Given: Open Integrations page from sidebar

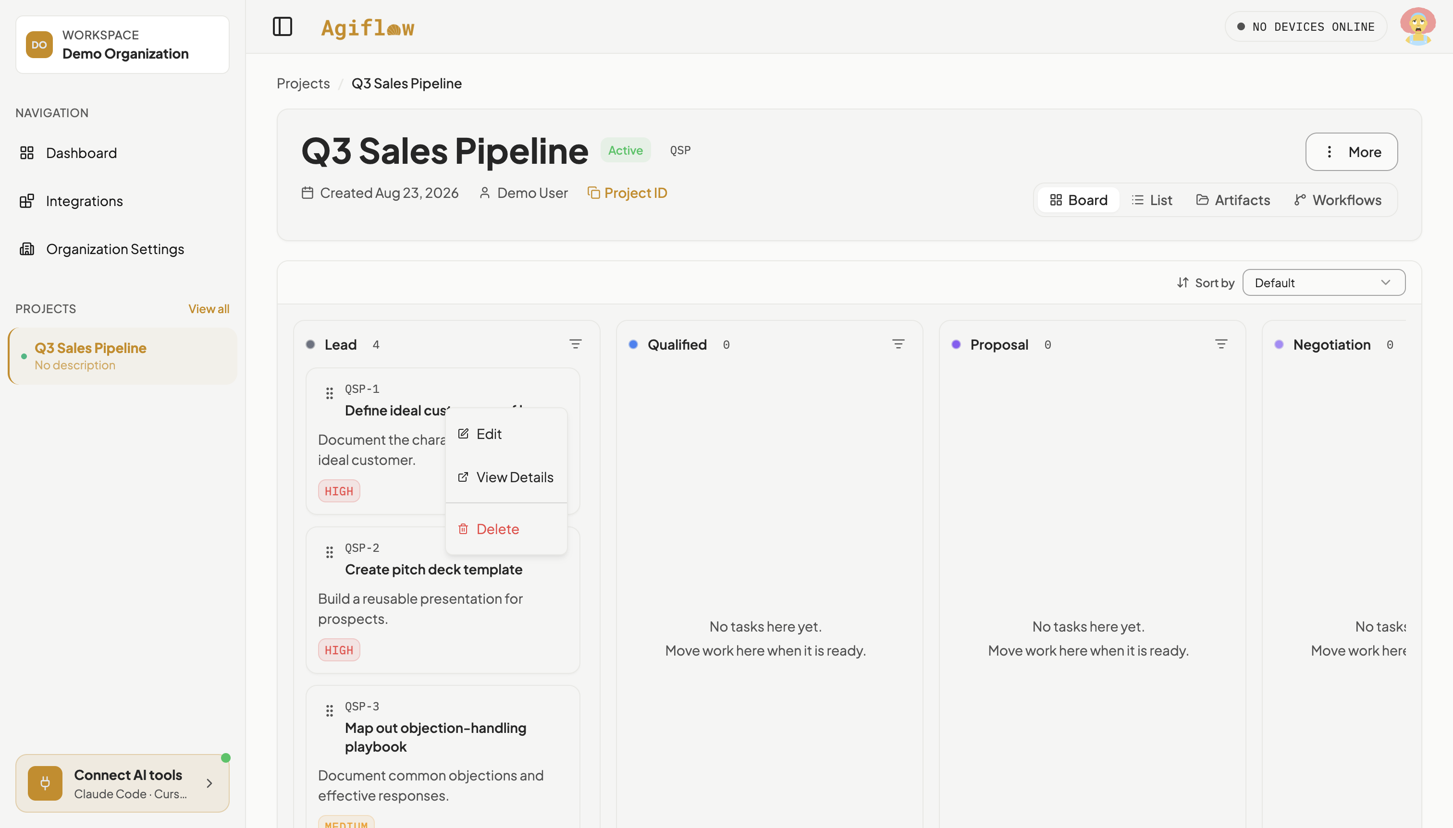Looking at the screenshot, I should 123,201.
